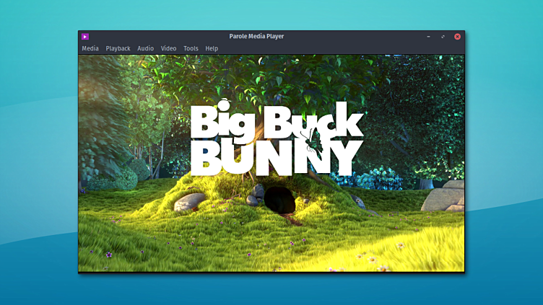Viewport: 543px width, 305px height.
Task: Open the Help menu
Action: tap(212, 48)
